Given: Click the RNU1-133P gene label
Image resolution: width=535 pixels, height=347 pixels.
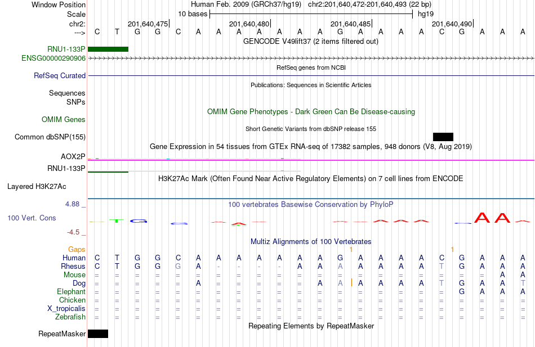Looking at the screenshot, I should [x=66, y=49].
